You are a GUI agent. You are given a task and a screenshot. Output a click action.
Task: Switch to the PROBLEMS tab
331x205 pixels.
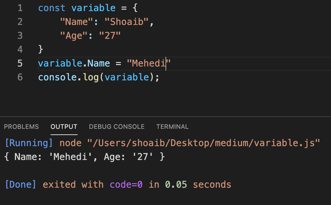[x=21, y=127]
